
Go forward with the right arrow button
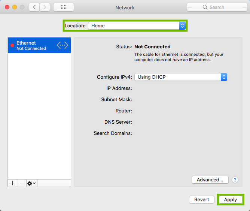pos(45,7)
